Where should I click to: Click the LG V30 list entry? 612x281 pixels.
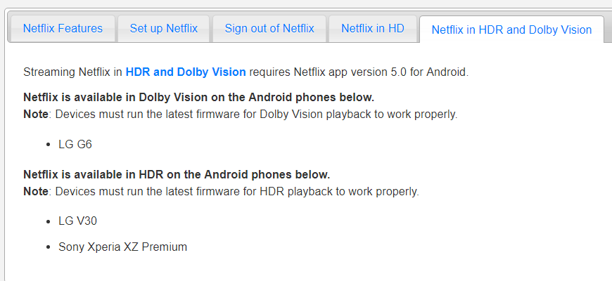[77, 221]
